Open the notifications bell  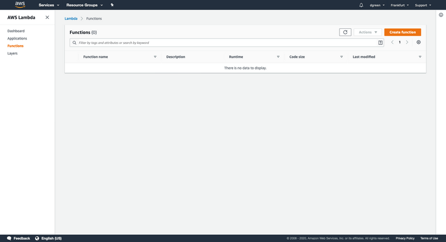[x=361, y=5]
